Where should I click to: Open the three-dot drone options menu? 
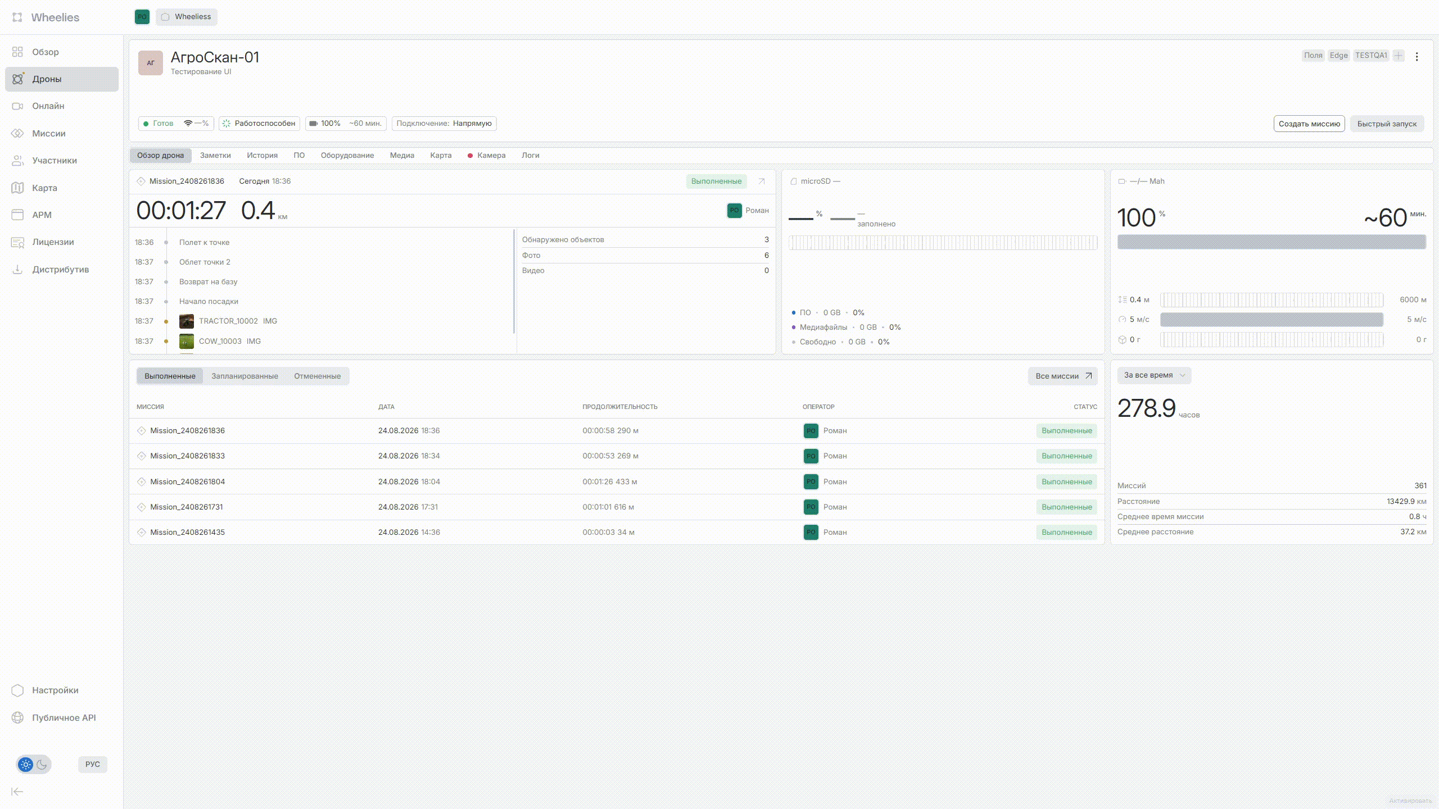1417,57
